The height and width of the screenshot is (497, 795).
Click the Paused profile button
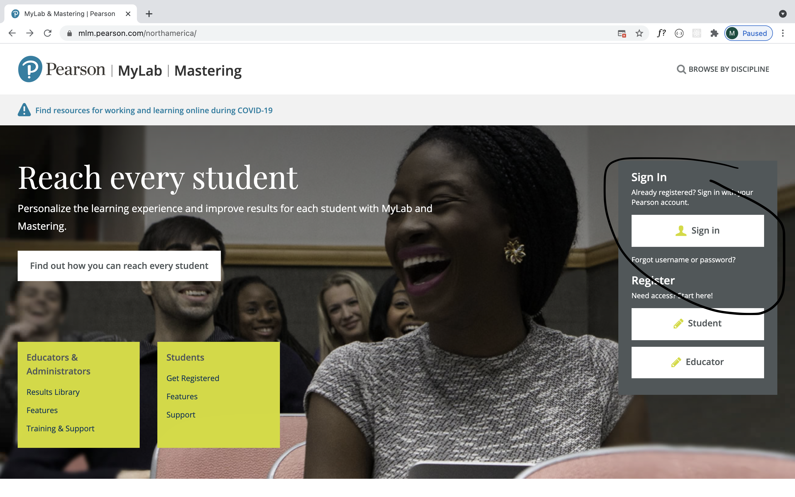(x=748, y=33)
